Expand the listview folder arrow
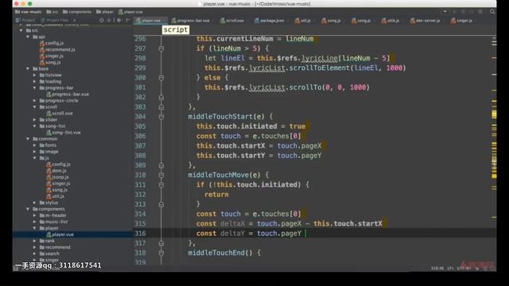The width and height of the screenshot is (509, 286). (x=34, y=75)
